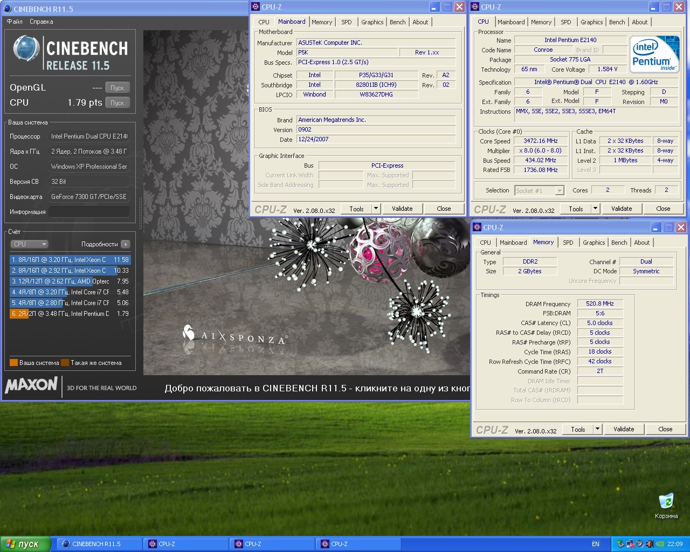Click the Core Speed 3472.16 MHz value
690x552 pixels.
(541, 141)
